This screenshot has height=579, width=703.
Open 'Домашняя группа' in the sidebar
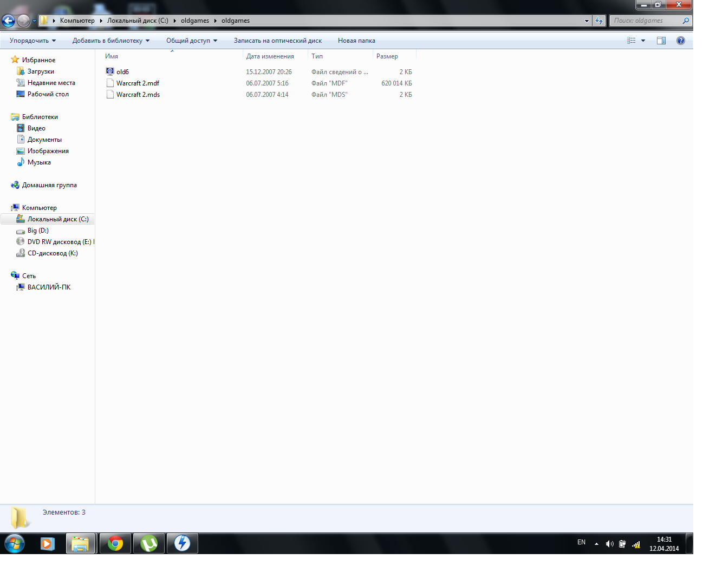coord(49,185)
